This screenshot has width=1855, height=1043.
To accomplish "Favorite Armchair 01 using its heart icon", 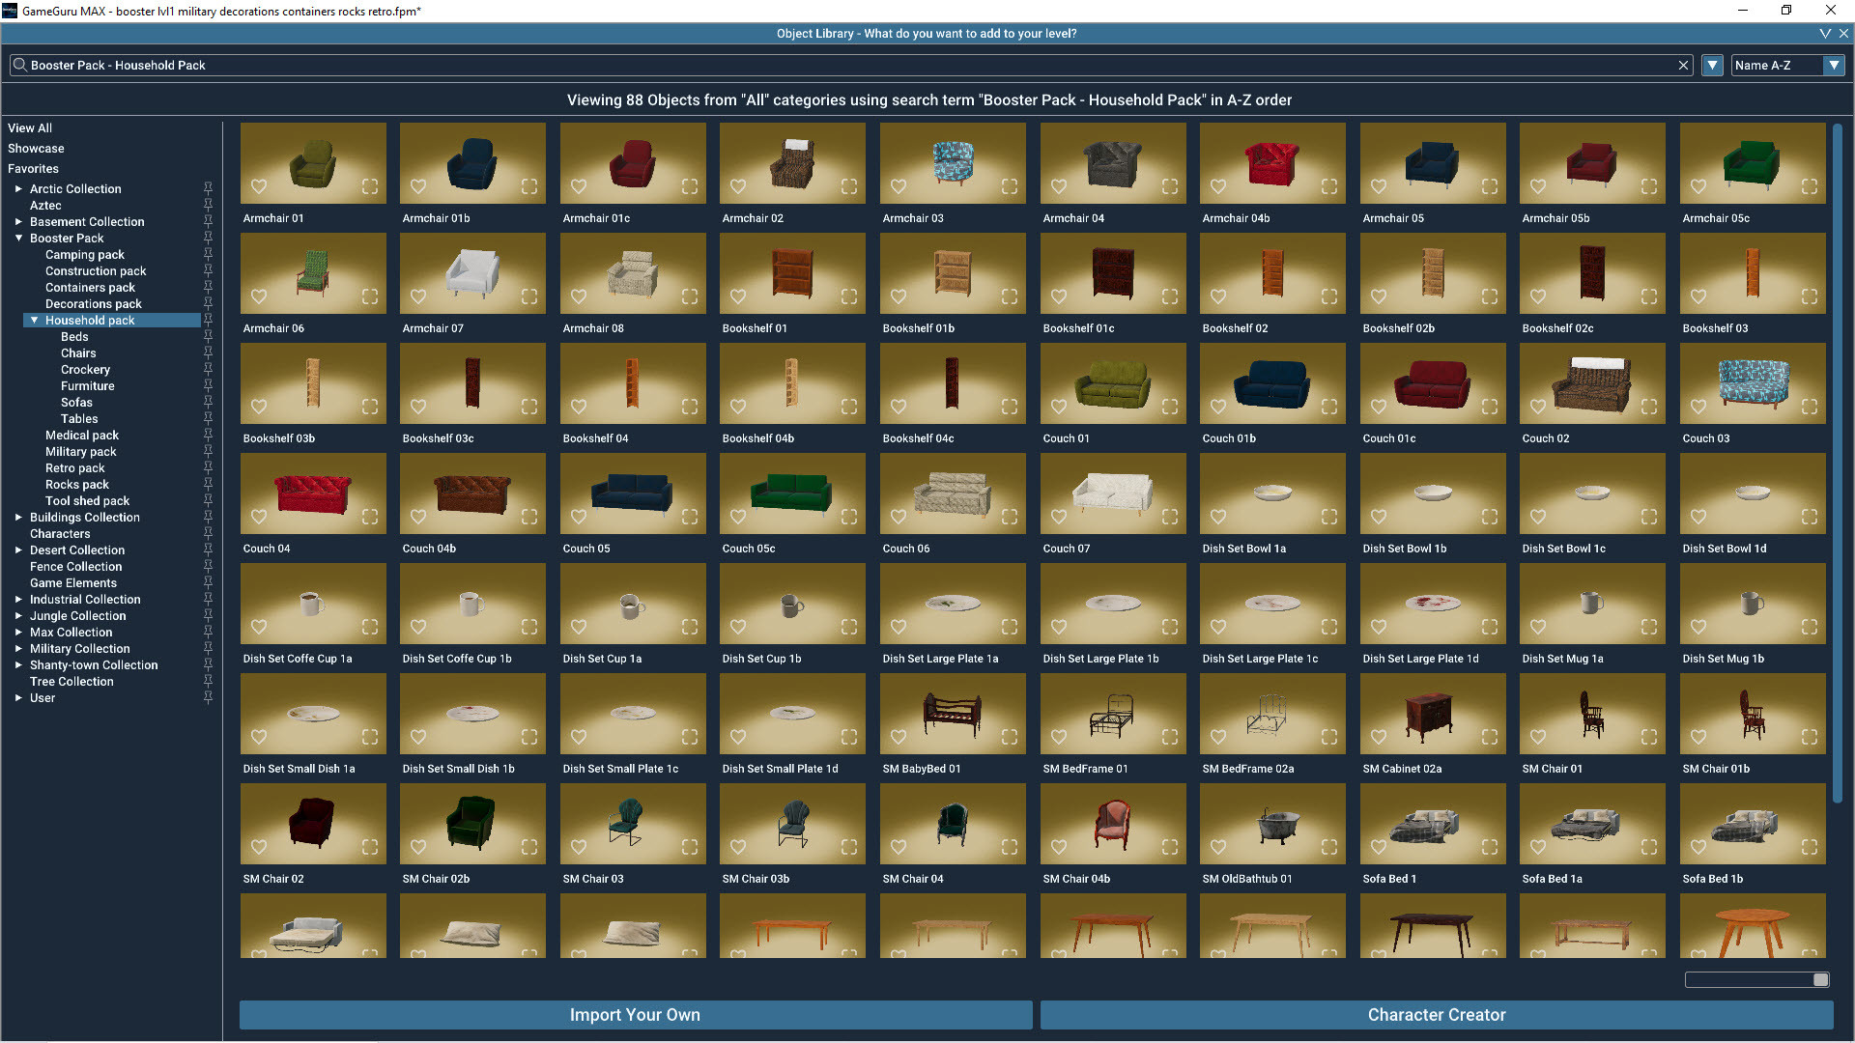I will click(x=259, y=186).
